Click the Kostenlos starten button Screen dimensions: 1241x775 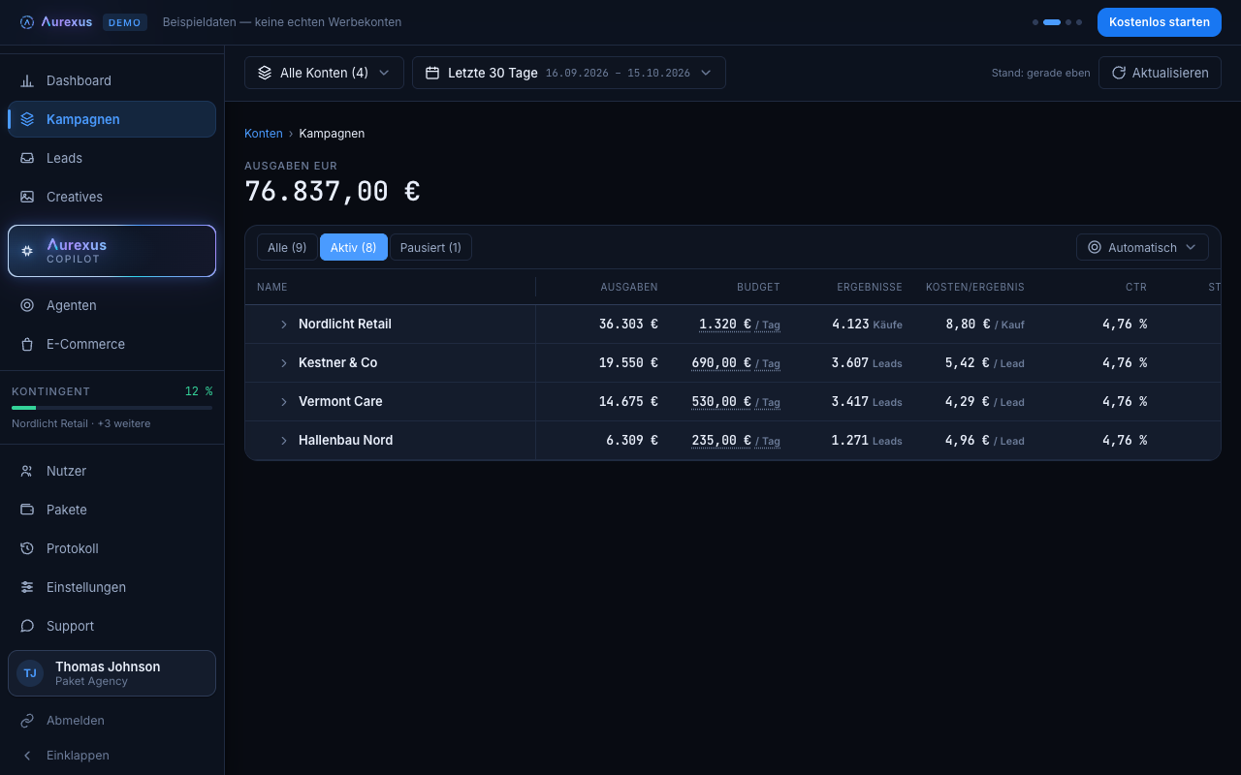click(x=1160, y=22)
